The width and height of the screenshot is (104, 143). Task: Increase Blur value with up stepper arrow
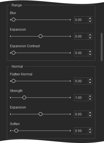[x=90, y=18]
